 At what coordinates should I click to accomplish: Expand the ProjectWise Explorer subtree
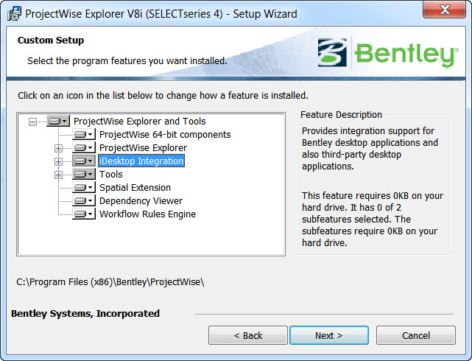(59, 148)
